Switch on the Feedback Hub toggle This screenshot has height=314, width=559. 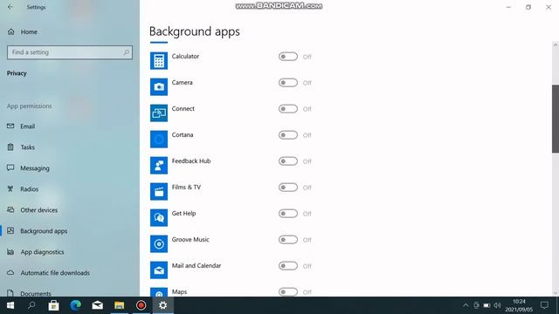tap(288, 161)
